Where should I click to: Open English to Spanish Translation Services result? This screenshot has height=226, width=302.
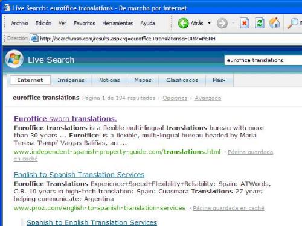point(79,175)
